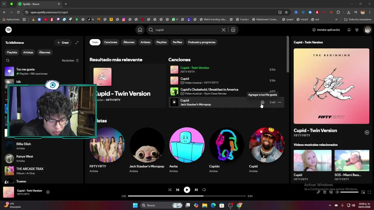Viewport: 374px width, 210px height.
Task: Open File Explorer from the taskbar
Action: [x=205, y=205]
